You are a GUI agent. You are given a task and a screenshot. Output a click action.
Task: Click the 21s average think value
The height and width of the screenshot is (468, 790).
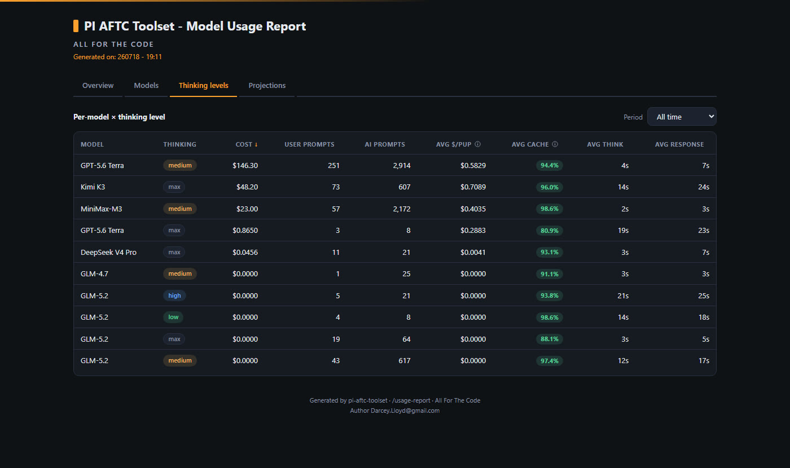pos(623,295)
